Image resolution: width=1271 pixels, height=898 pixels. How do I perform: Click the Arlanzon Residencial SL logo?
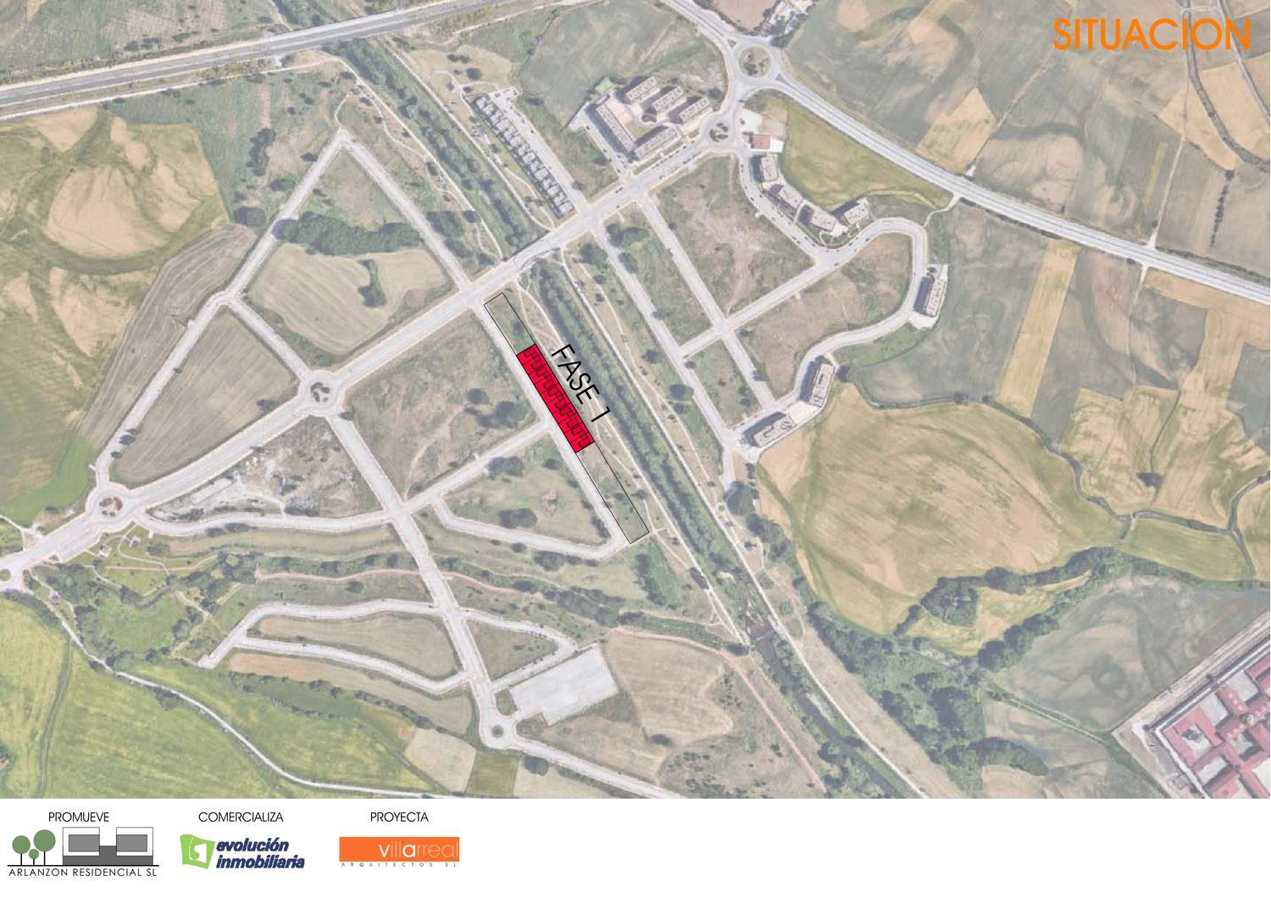(83, 853)
